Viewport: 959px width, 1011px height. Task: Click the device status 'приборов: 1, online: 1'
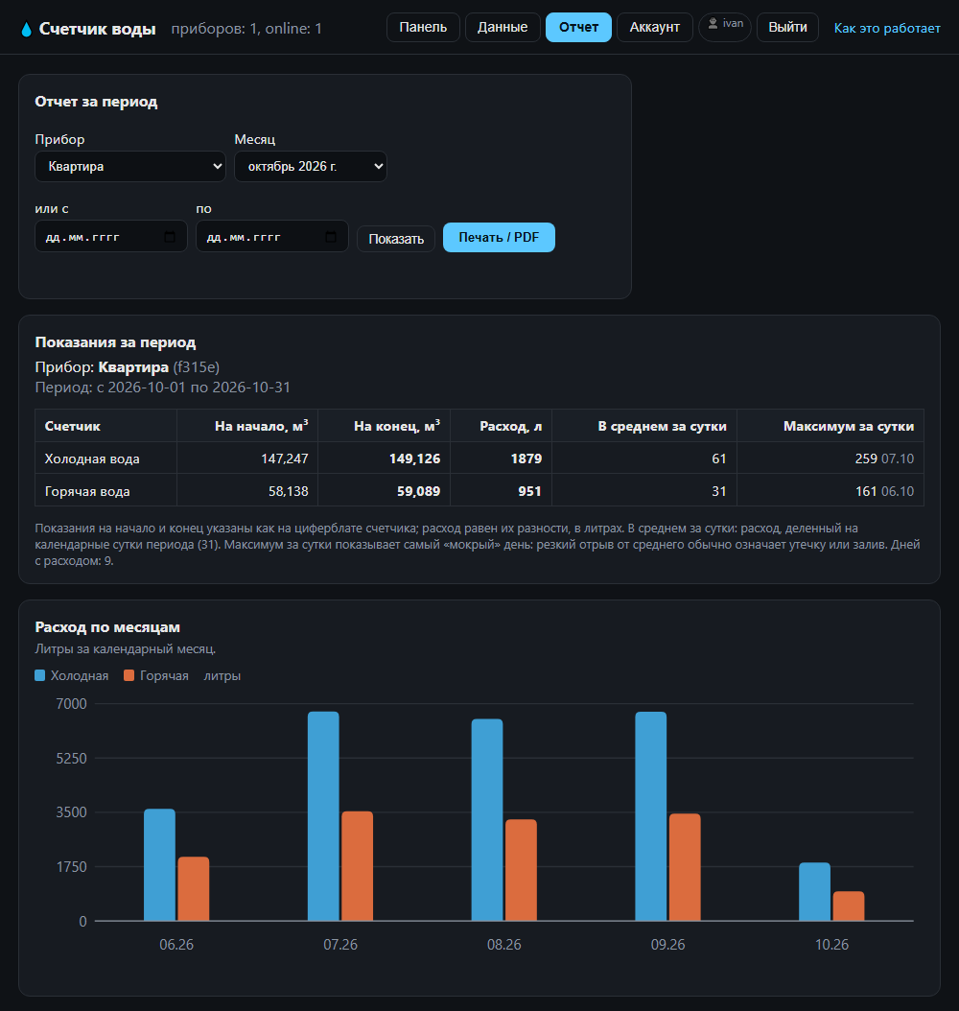coord(246,29)
